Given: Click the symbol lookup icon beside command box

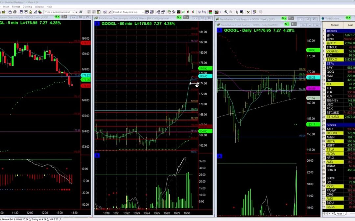Looking at the screenshot, I should 81,12.
